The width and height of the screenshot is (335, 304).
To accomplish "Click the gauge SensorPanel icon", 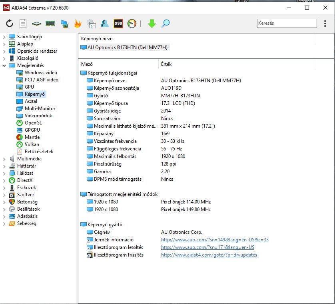I will pos(132,24).
